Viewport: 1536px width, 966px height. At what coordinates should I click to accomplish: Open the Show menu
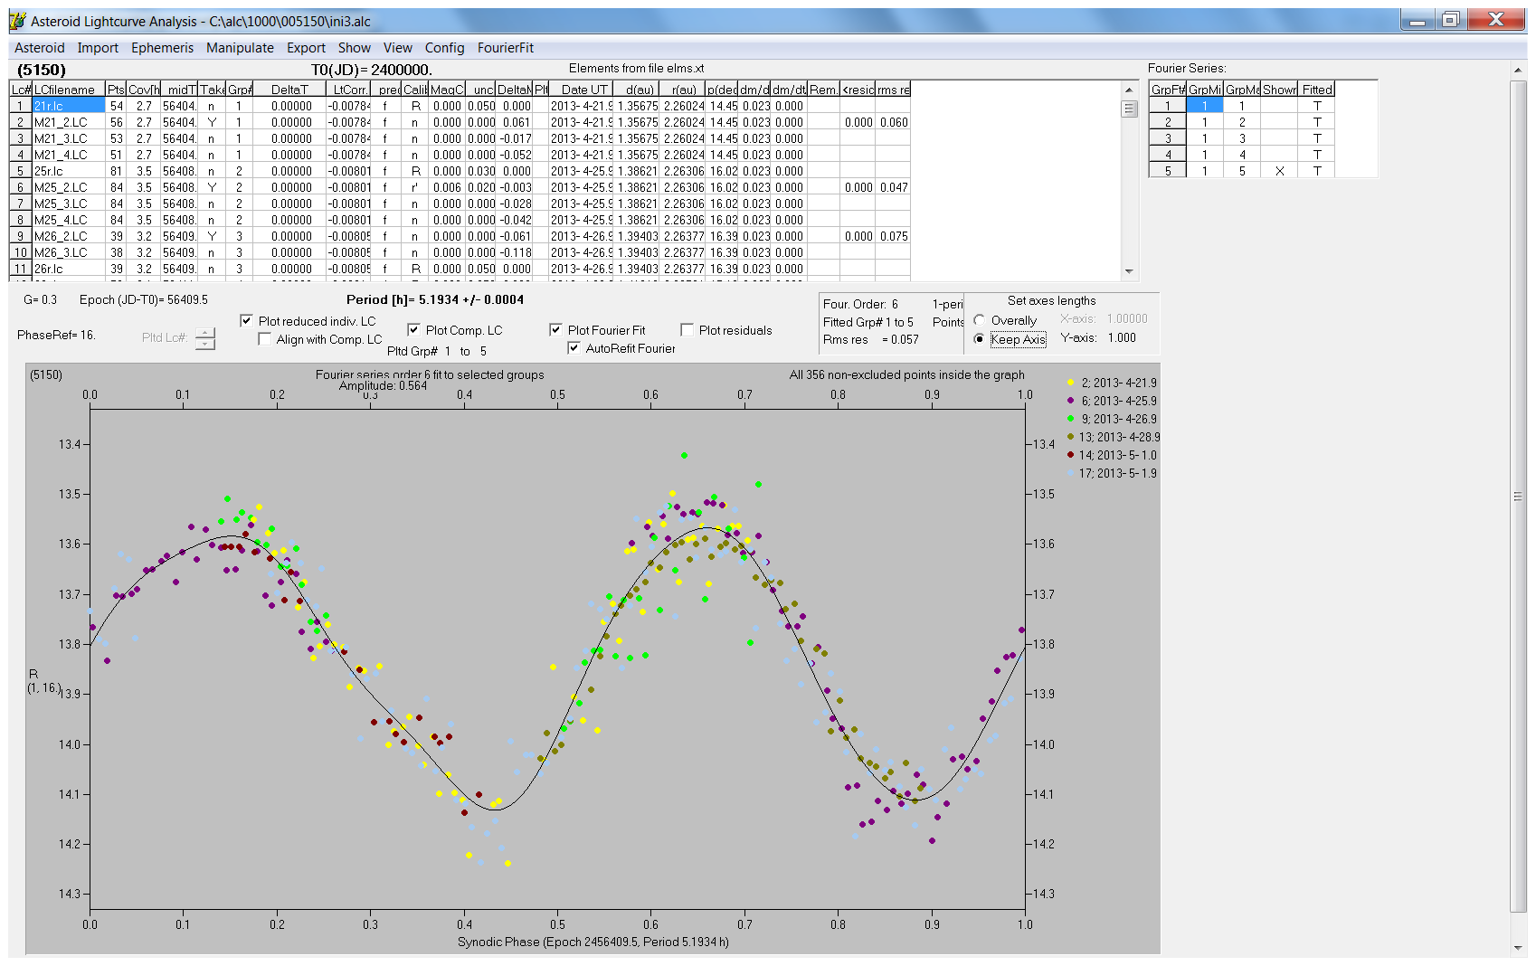[355, 48]
